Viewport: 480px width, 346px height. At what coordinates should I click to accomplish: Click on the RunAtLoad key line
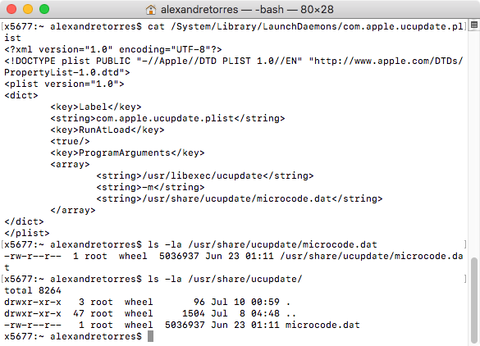(107, 130)
